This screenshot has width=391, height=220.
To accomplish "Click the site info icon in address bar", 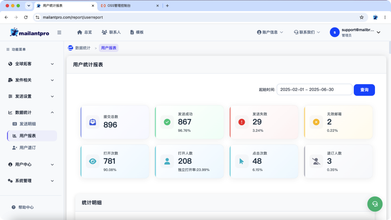I will 37,17.
